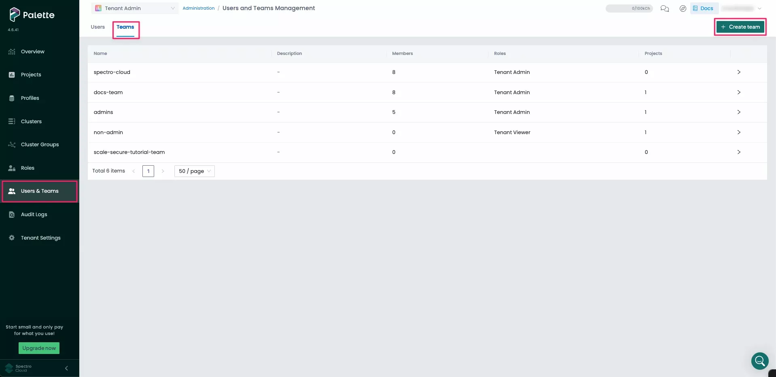Click the compass icon in top bar
Screen dimensions: 776x377
click(x=683, y=8)
